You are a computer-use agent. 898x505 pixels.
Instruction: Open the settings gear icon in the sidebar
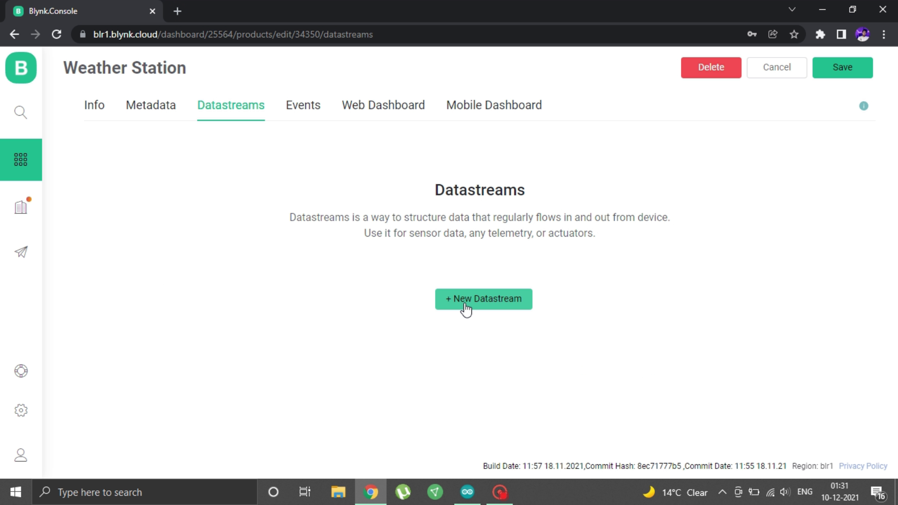[21, 411]
